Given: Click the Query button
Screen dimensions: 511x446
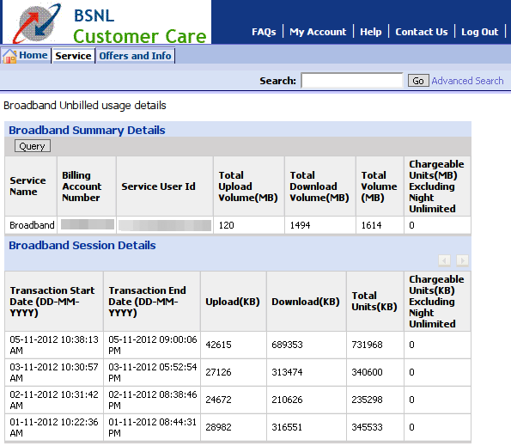Looking at the screenshot, I should point(33,146).
